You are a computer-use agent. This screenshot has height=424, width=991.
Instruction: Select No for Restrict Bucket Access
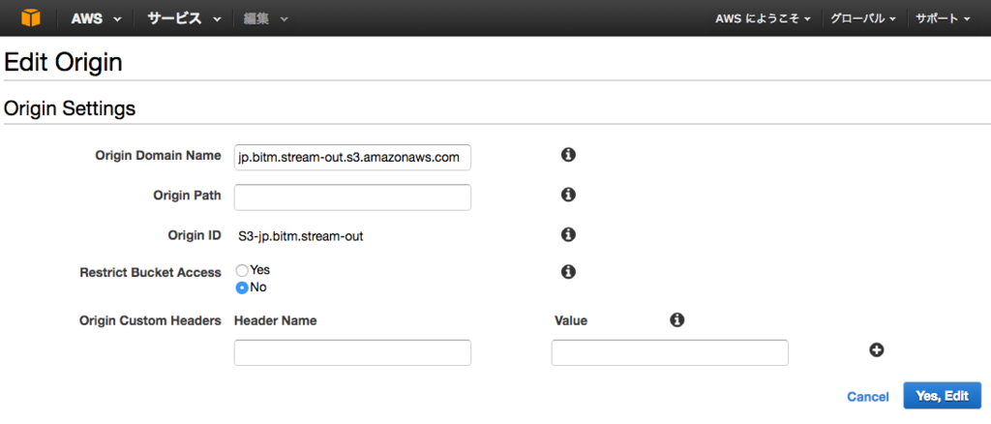[x=241, y=288]
